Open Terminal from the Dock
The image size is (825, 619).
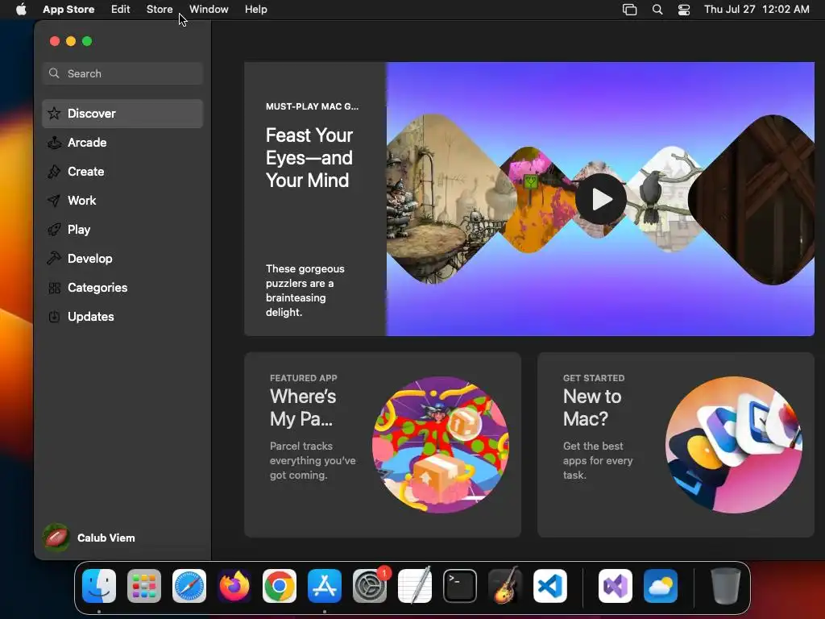pos(460,586)
